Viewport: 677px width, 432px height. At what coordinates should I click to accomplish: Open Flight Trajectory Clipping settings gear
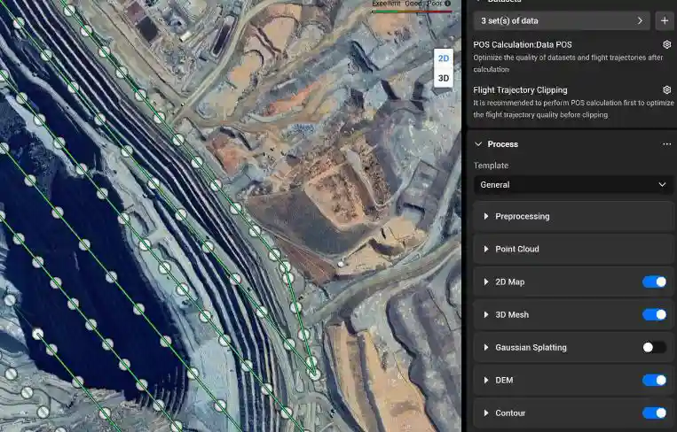[x=666, y=90]
